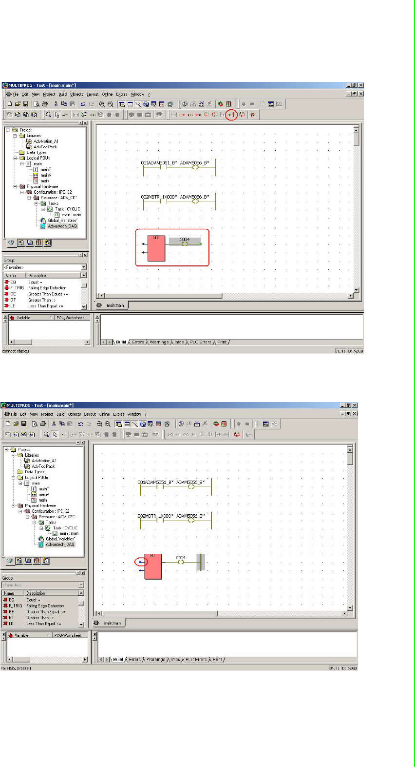Select Mark pointer tool in upper window
The image size is (415, 767).
(x=57, y=115)
